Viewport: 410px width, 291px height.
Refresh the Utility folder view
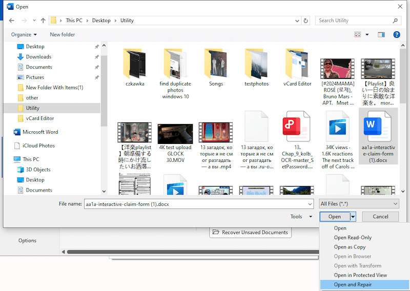pyautogui.click(x=306, y=21)
